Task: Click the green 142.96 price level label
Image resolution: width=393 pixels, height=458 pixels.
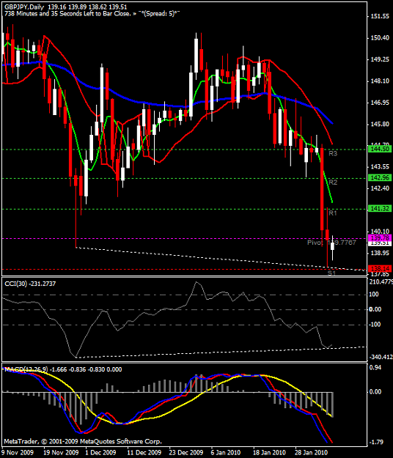Action: pos(380,177)
